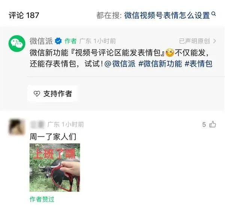Tap the like count 5
Image resolution: width=225 pixels, height=205 pixels.
[x=204, y=124]
